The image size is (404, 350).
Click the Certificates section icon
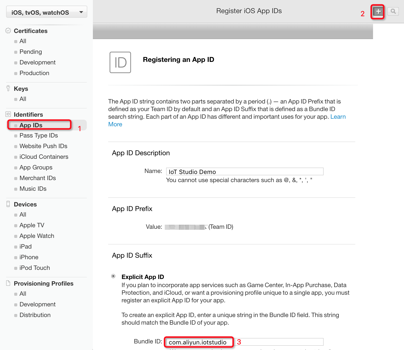point(8,31)
